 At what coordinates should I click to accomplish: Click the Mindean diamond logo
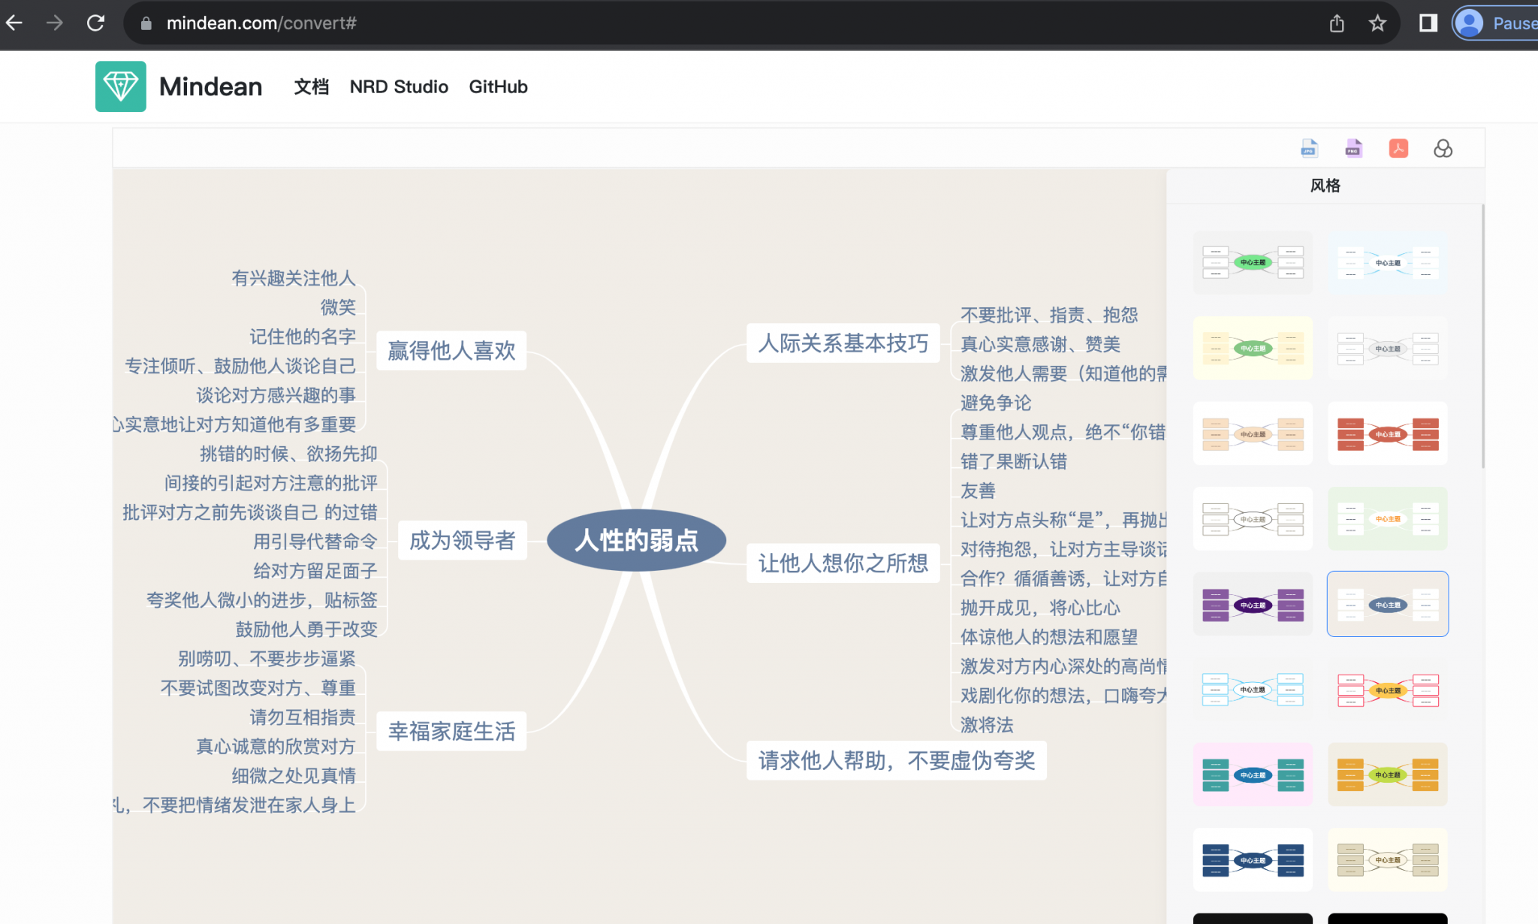point(121,86)
